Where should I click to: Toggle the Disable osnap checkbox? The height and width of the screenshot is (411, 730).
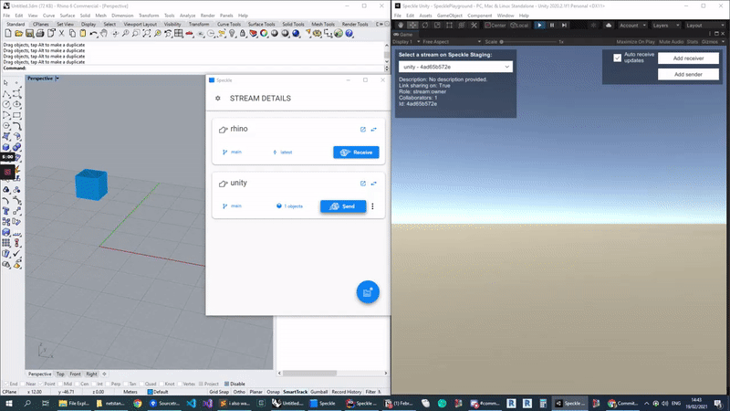pyautogui.click(x=225, y=384)
